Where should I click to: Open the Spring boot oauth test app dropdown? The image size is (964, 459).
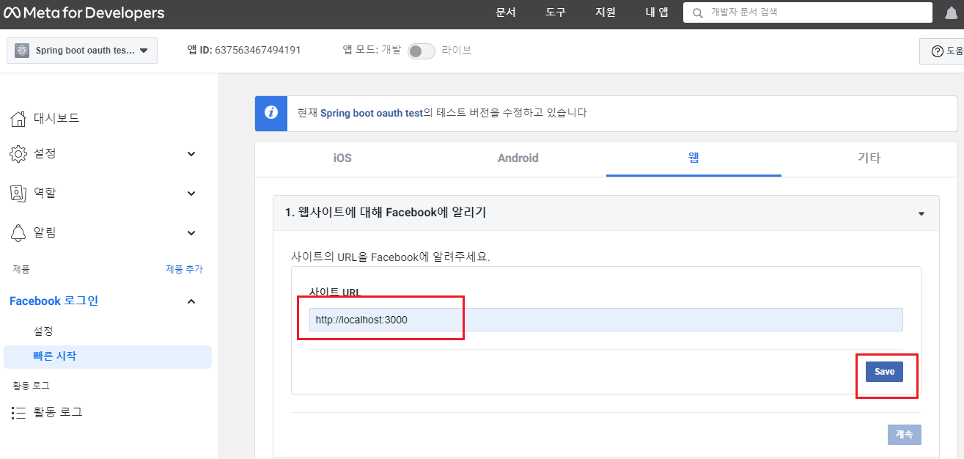click(x=82, y=51)
